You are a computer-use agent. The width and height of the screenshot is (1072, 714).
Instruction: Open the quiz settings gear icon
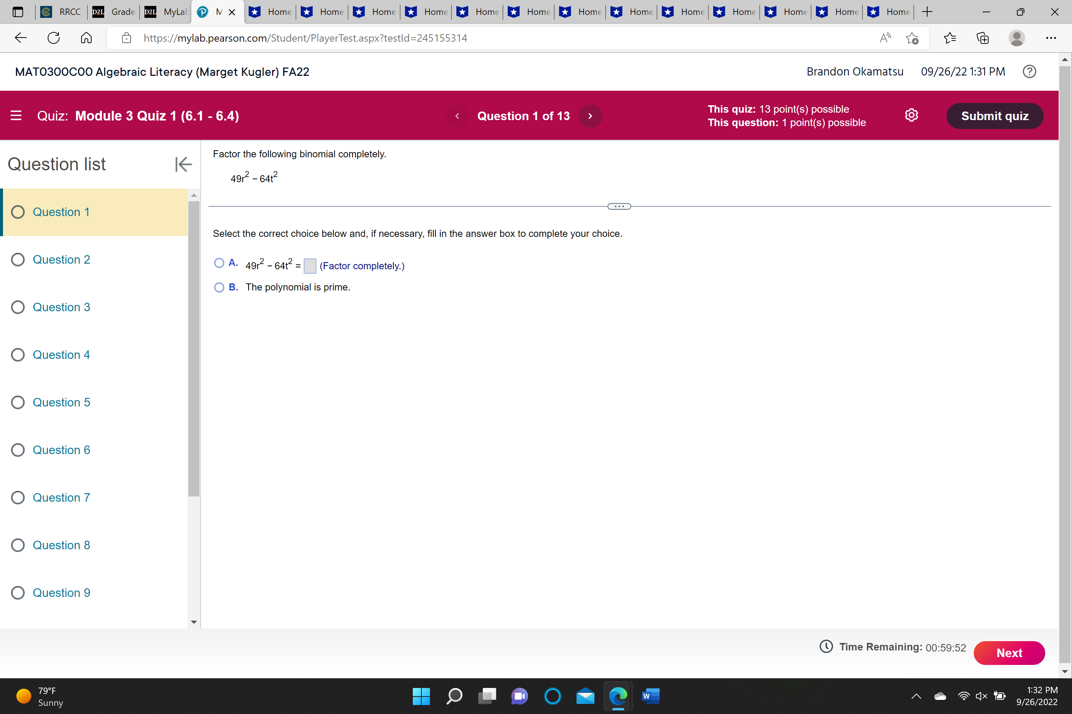click(x=911, y=115)
